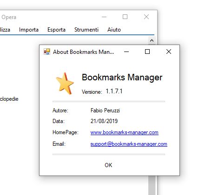This screenshot has width=212, height=195.
Task: Click the scrollbar up arrow
Action: [x=152, y=41]
